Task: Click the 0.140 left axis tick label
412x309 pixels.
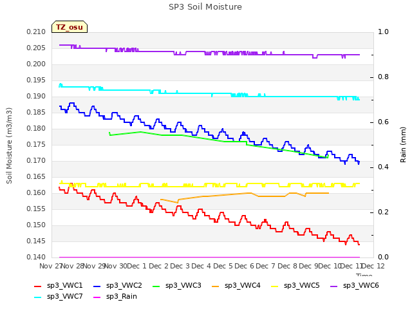Action: (x=36, y=257)
